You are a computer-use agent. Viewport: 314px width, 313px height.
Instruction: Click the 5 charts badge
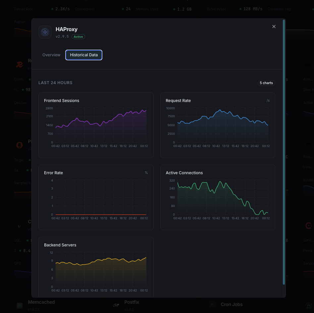(x=266, y=83)
